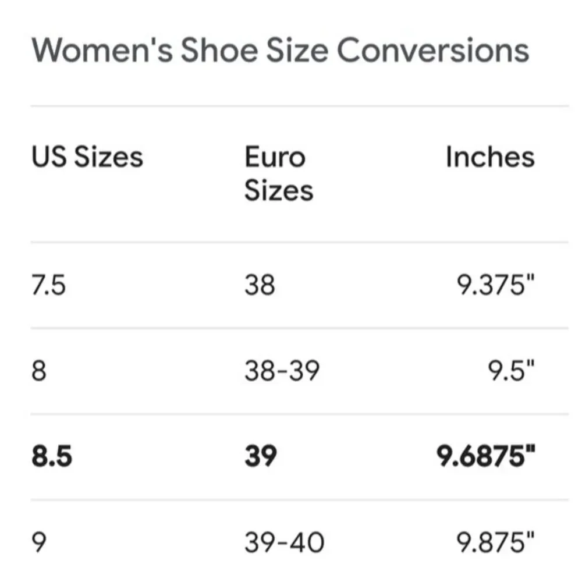This screenshot has width=582, height=582.
Task: Click the Women's Shoe Size Conversions title
Action: 280,51
